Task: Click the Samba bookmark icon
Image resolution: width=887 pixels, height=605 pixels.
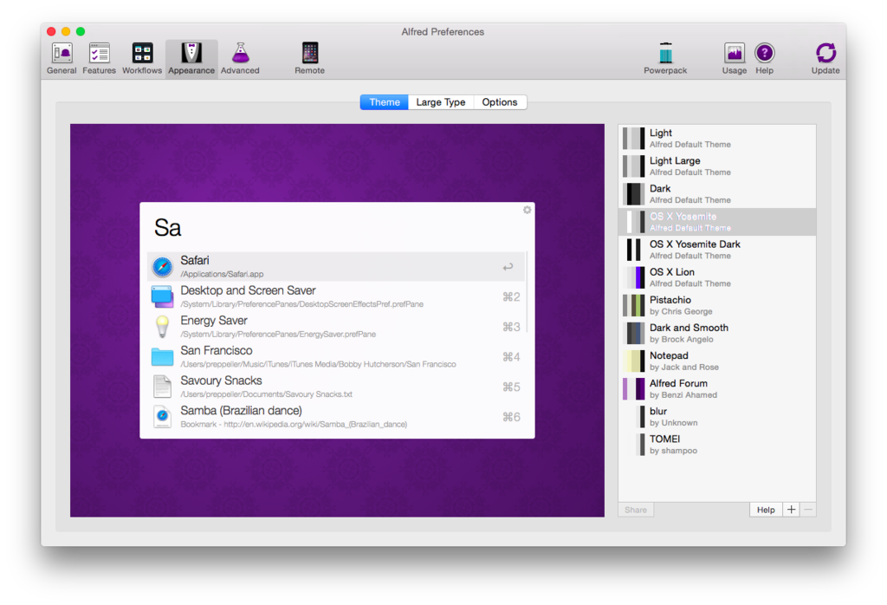Action: coord(162,417)
